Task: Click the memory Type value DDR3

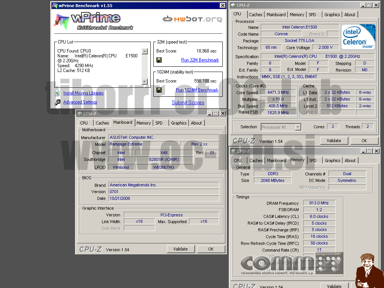Action: click(273, 174)
